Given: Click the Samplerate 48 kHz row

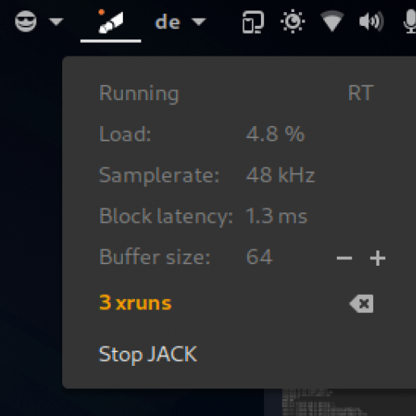Looking at the screenshot, I should click(207, 175).
